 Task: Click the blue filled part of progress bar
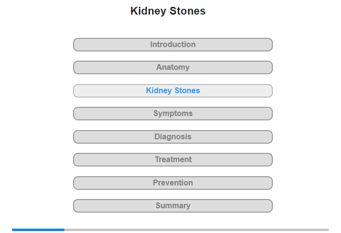tap(38, 230)
